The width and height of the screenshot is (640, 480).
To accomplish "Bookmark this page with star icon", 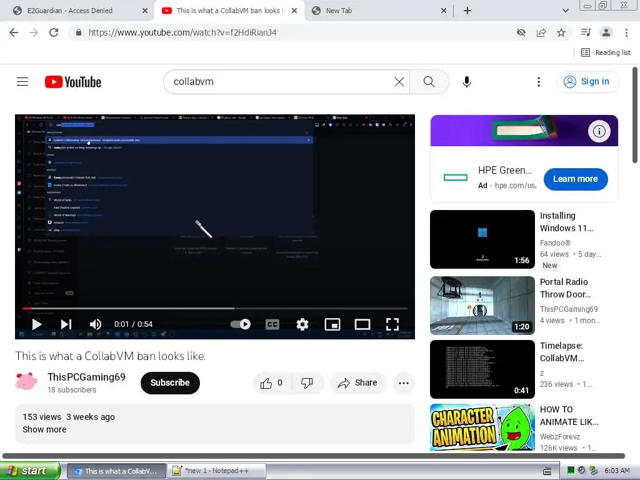I will click(x=561, y=32).
